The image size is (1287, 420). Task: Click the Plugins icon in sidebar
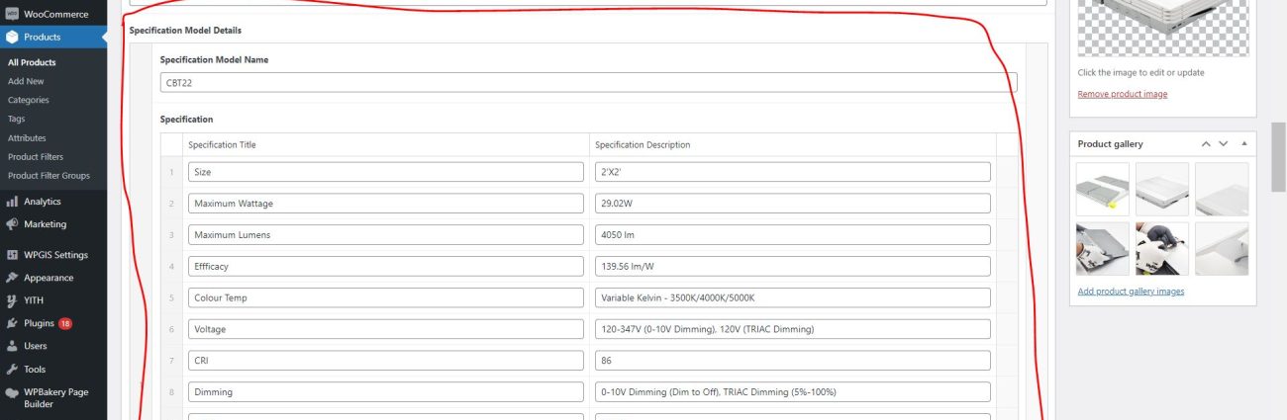[12, 323]
